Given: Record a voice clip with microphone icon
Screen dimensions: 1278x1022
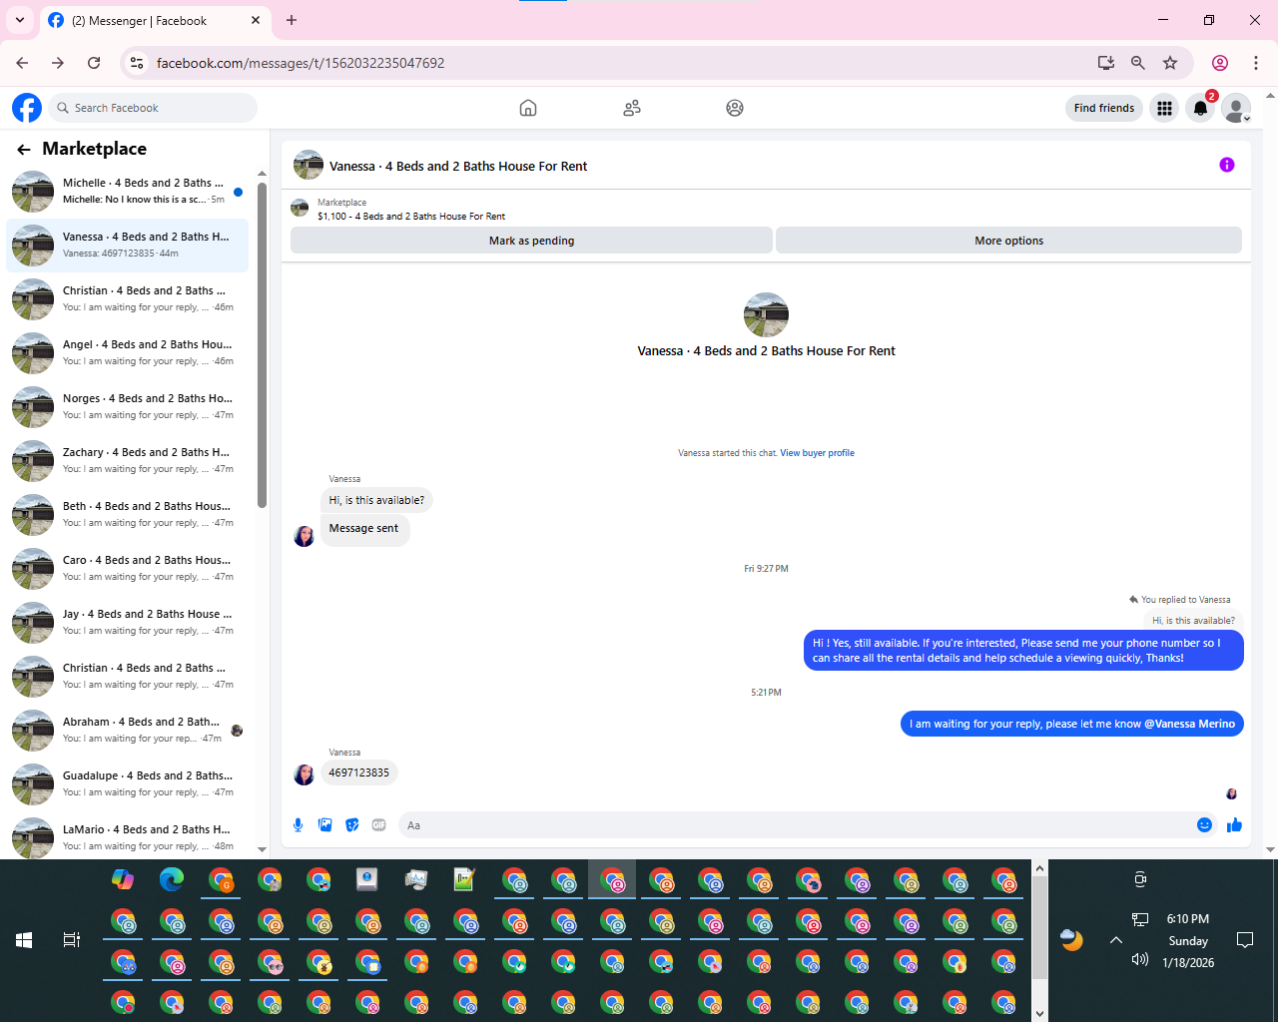Looking at the screenshot, I should pos(298,824).
